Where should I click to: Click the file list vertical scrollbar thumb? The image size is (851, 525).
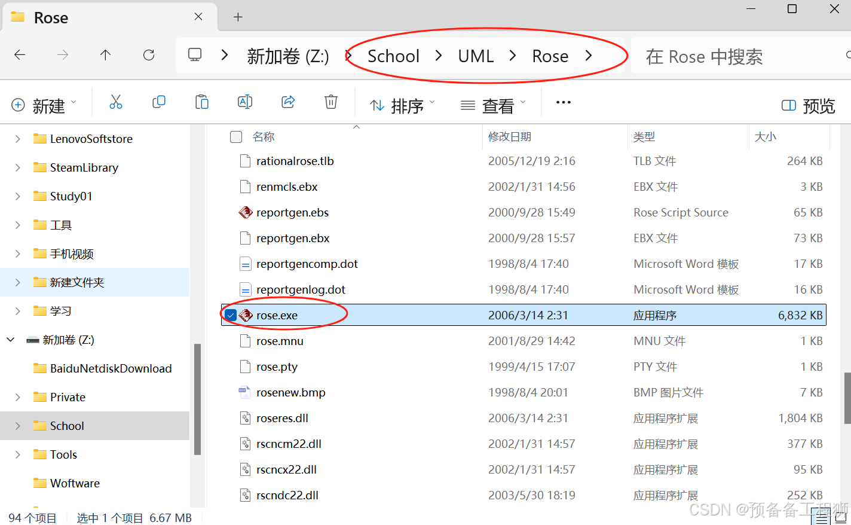click(x=847, y=398)
